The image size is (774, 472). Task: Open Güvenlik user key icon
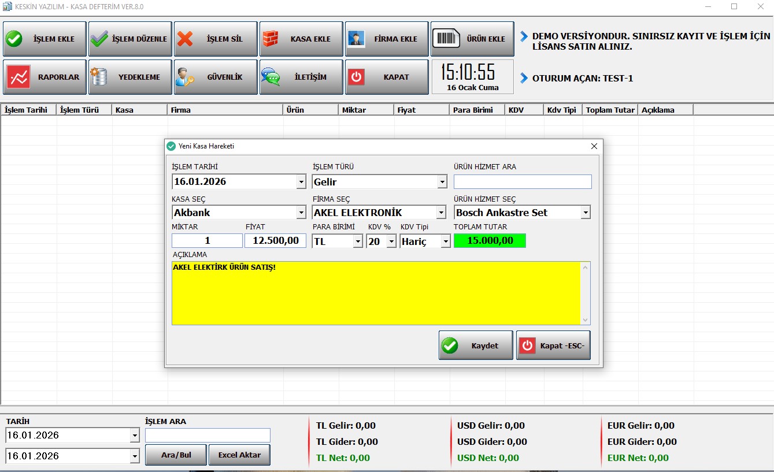185,77
